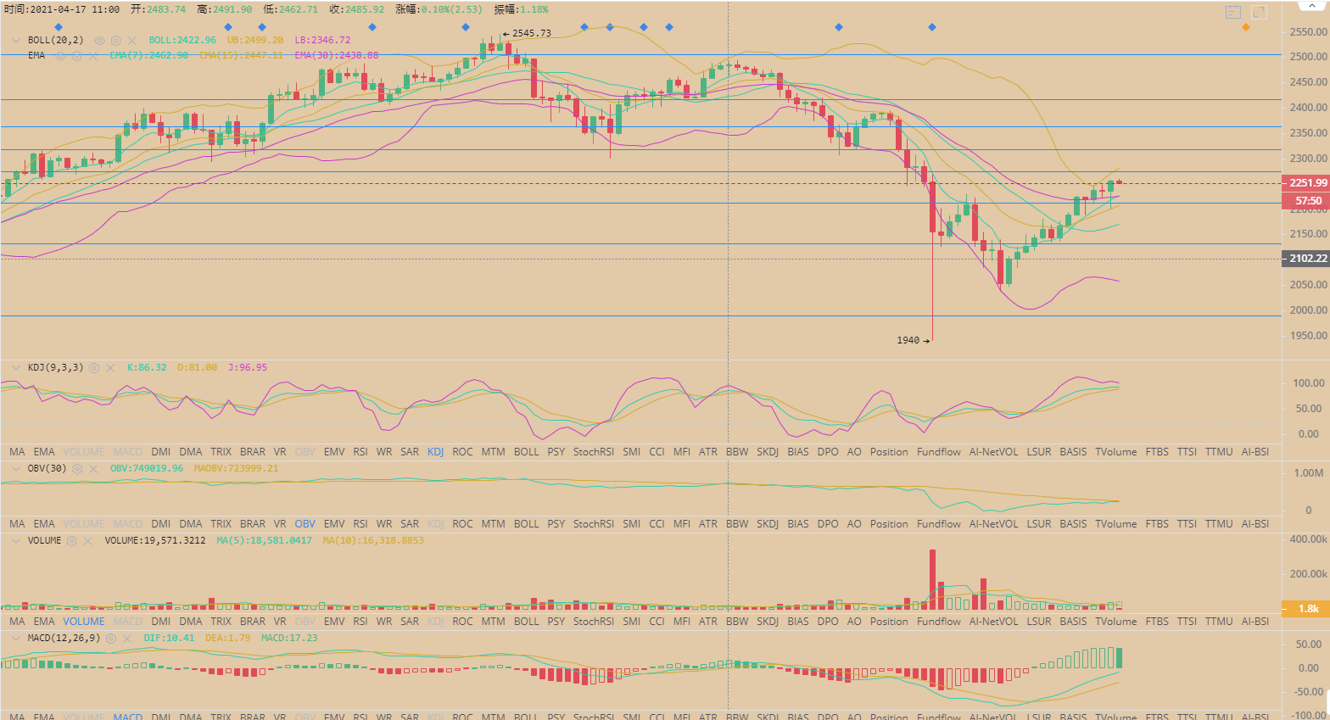Switch to TRIX in the tab row under OBV chart
The image size is (1330, 720).
(221, 524)
